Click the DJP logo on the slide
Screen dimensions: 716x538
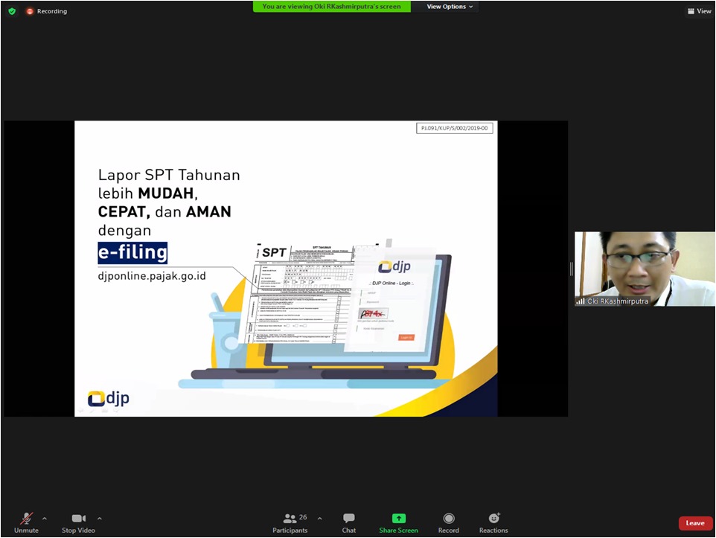109,399
